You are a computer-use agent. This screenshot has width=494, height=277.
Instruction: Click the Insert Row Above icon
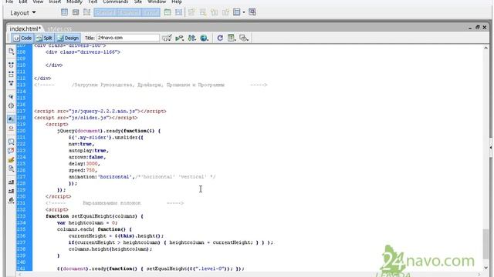click(x=191, y=12)
